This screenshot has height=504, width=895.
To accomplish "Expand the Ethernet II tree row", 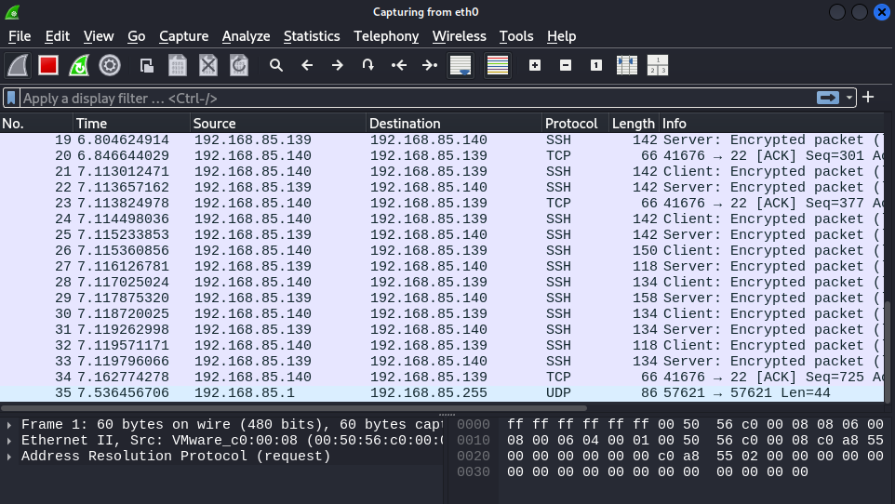I will click(x=10, y=440).
